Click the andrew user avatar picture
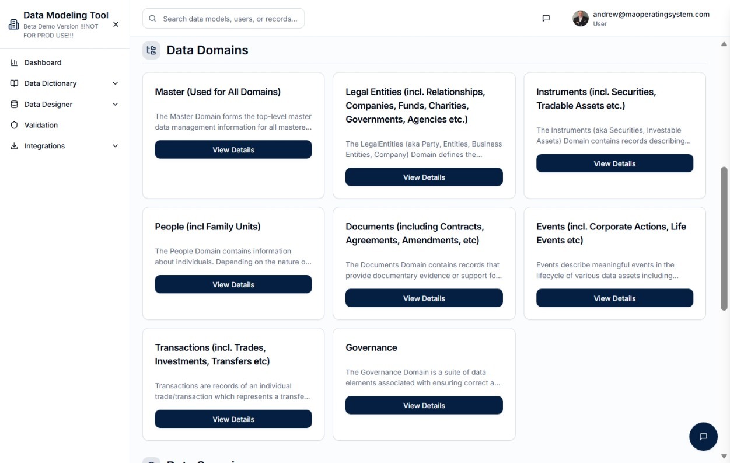Screen dimensions: 730x463 tap(580, 18)
